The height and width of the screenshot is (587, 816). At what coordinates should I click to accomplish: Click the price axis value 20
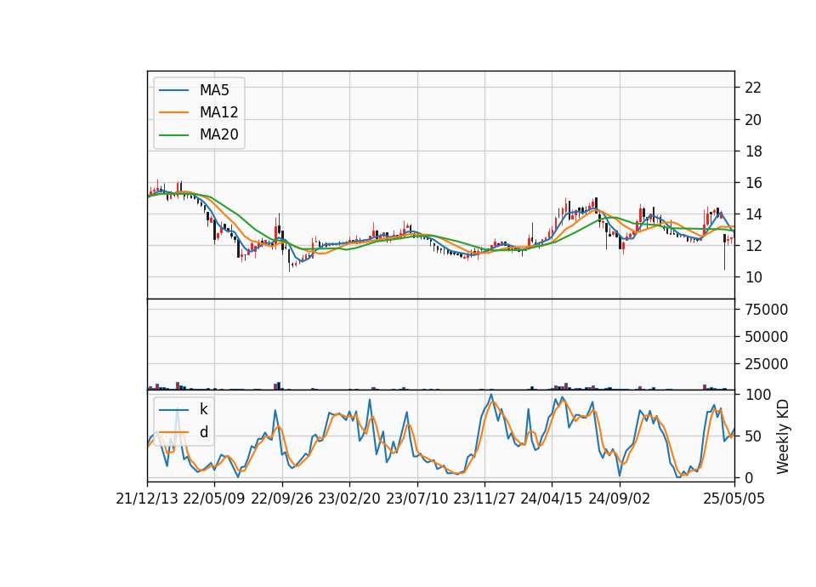[x=753, y=120]
